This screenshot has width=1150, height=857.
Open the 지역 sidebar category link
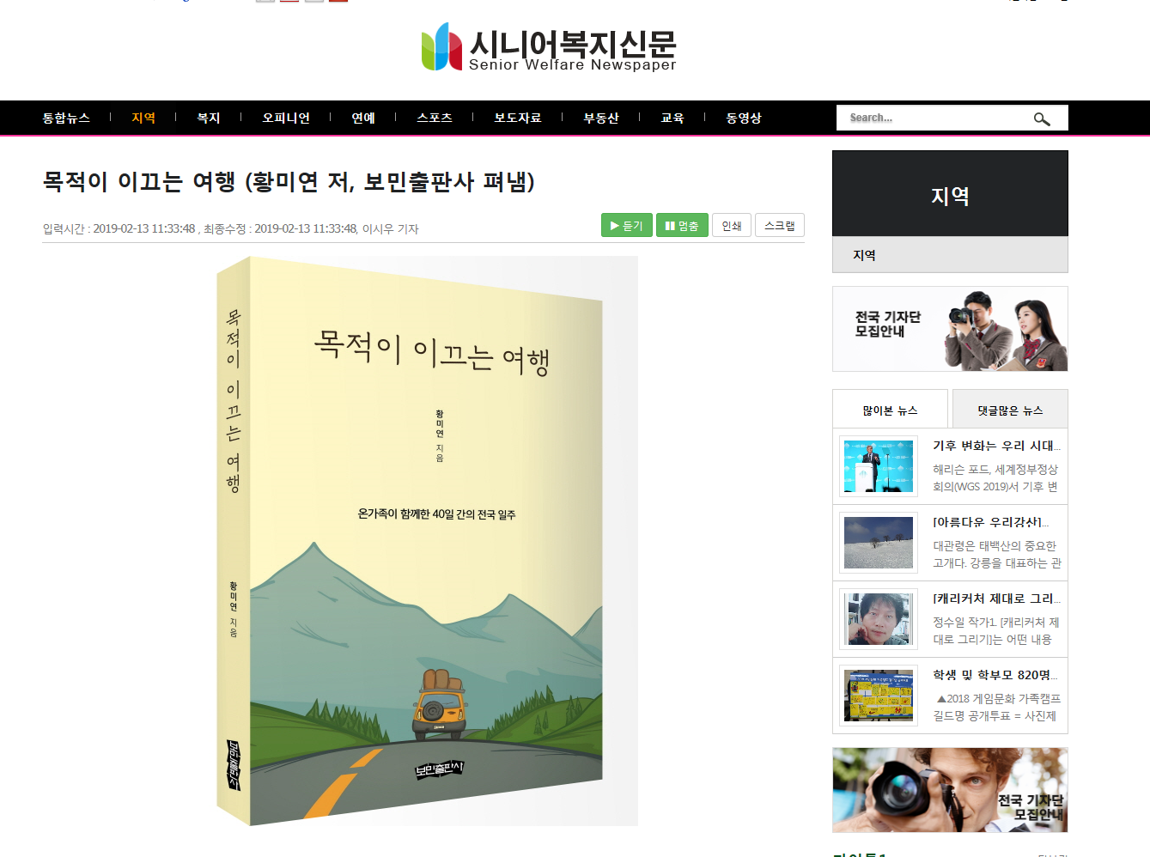click(864, 255)
